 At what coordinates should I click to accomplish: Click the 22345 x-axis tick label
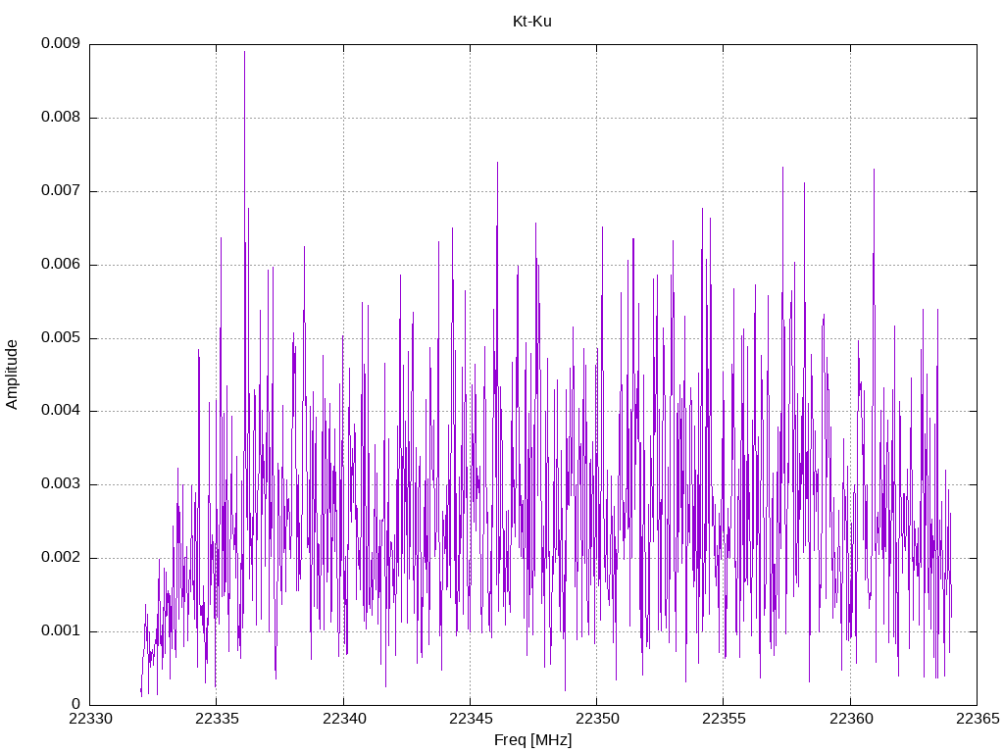click(471, 719)
